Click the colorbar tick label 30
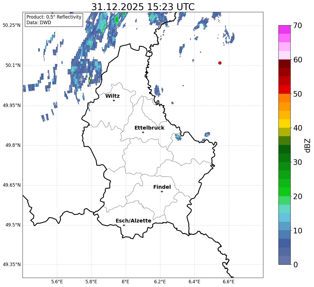Viewport: 314px width, 287px height. (x=298, y=162)
